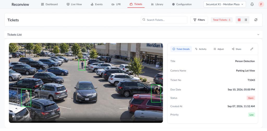Click the search magnifier icon
The height and width of the screenshot is (131, 267).
144,20
